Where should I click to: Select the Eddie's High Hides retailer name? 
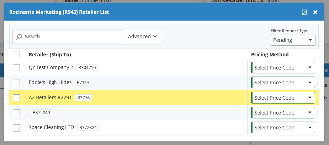click(50, 83)
